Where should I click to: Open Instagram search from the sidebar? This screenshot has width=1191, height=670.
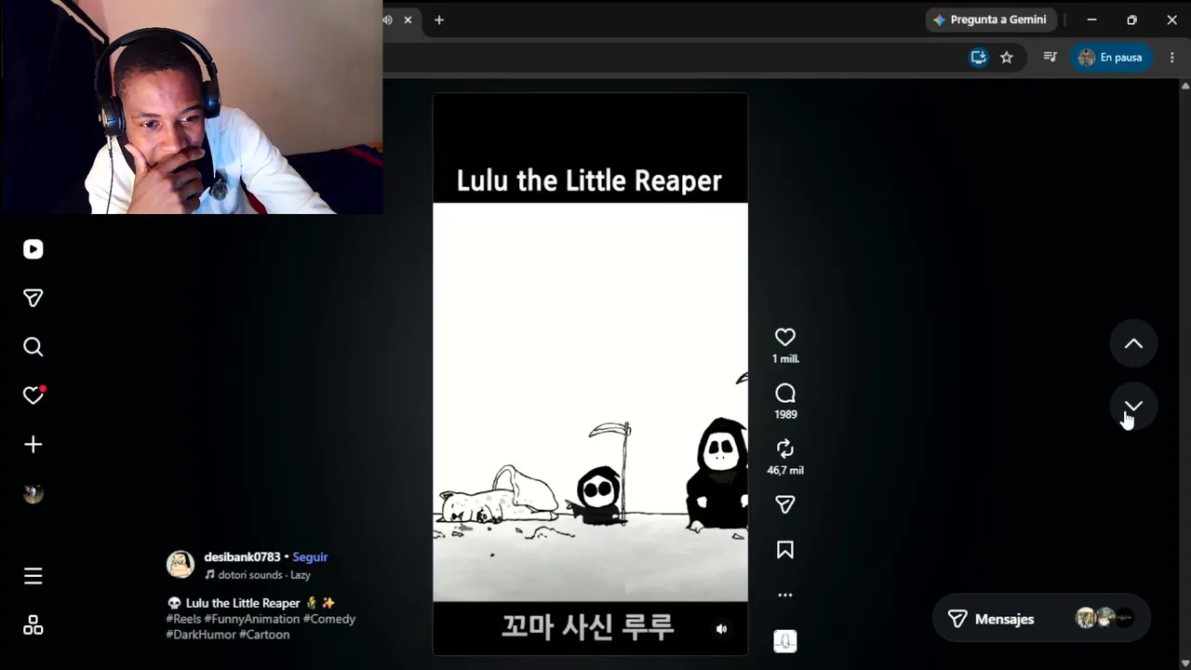(33, 347)
